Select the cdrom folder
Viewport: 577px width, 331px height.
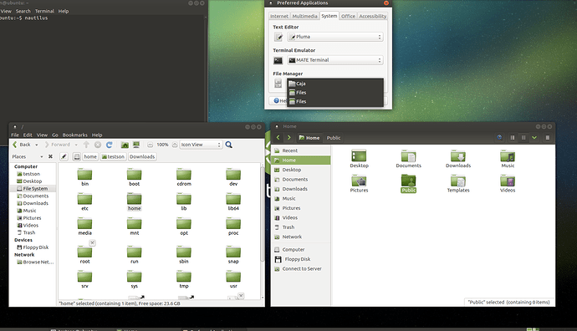pos(184,177)
